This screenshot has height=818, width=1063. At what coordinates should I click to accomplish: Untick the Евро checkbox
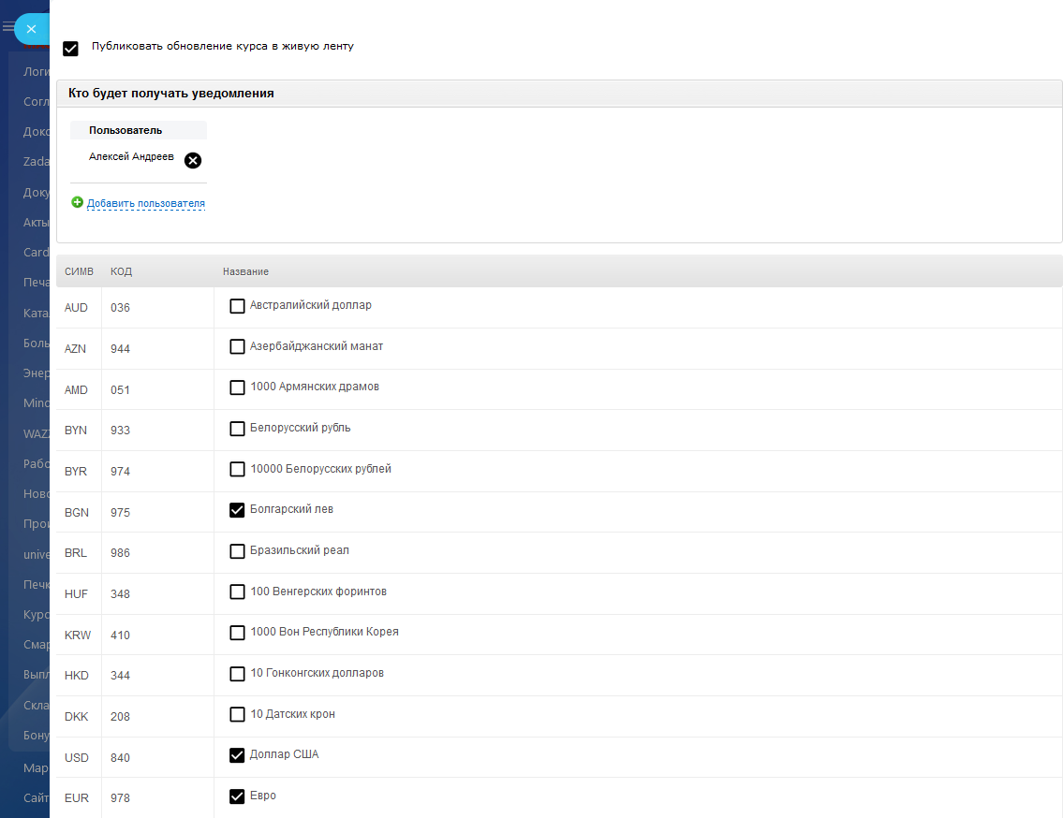click(x=237, y=796)
